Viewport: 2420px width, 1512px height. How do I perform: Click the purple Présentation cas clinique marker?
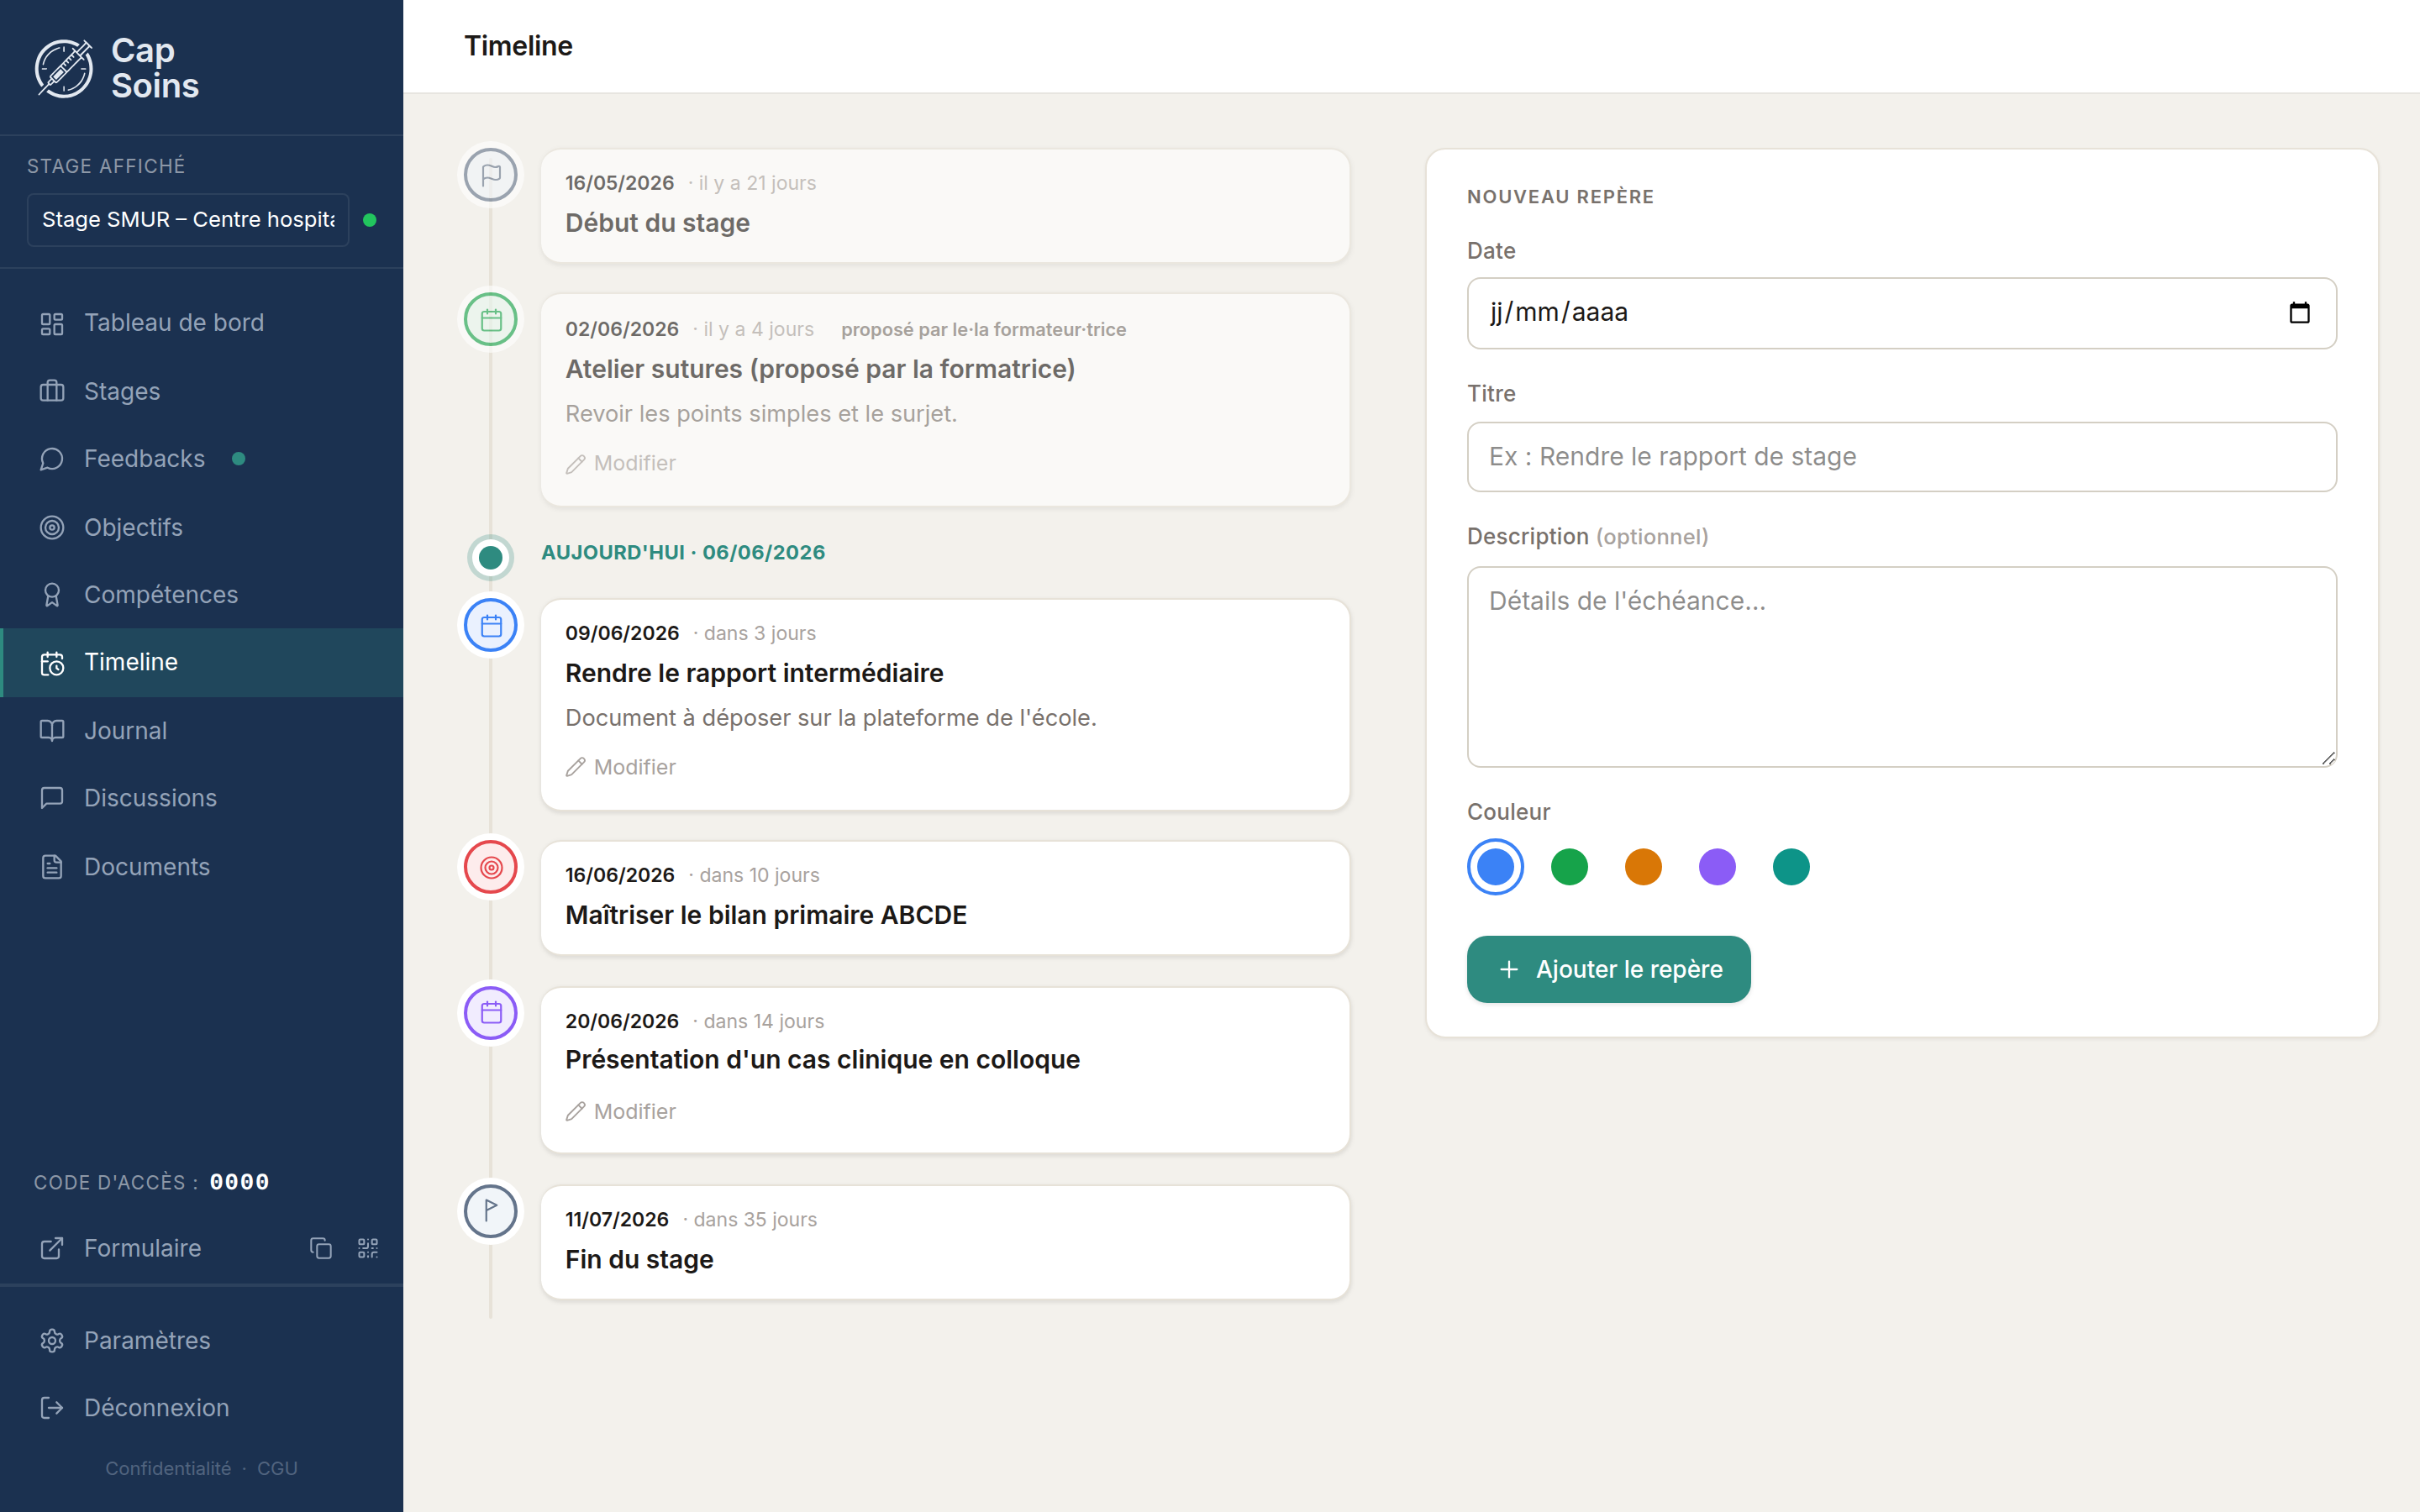[490, 1013]
